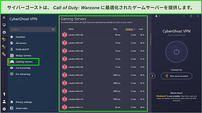Click the 96 % load value

click(x=142, y=35)
